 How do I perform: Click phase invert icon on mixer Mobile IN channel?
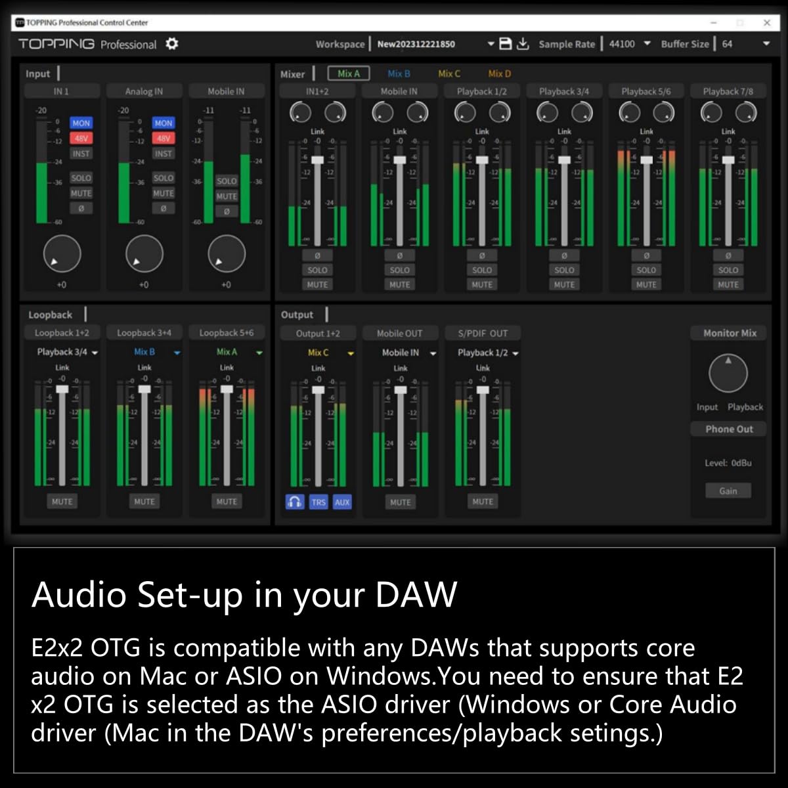[x=399, y=255]
